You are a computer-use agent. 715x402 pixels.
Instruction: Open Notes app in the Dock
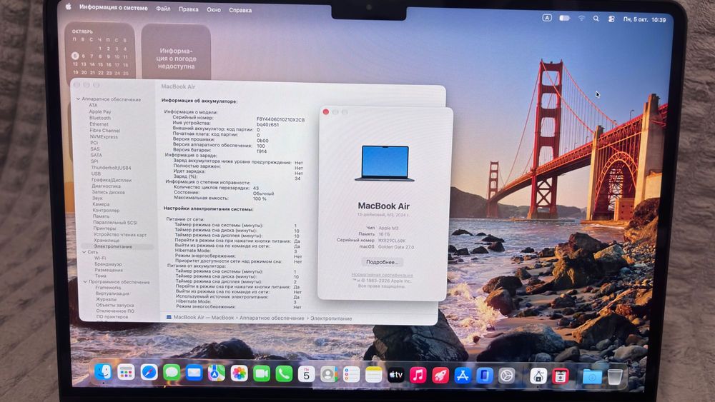(373, 375)
